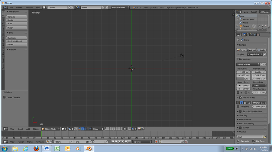Screen dimensions: 272x152
Task: Enable the Sampled Motion Blur checkbox
Action: pyautogui.click(x=241, y=111)
